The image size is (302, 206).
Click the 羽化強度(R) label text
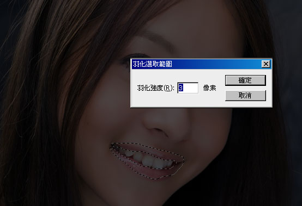click(x=155, y=88)
